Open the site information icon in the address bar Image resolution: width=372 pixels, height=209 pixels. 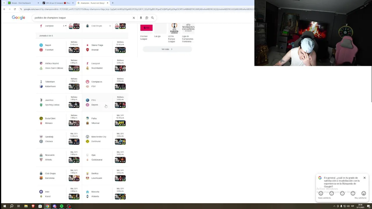coord(21,9)
